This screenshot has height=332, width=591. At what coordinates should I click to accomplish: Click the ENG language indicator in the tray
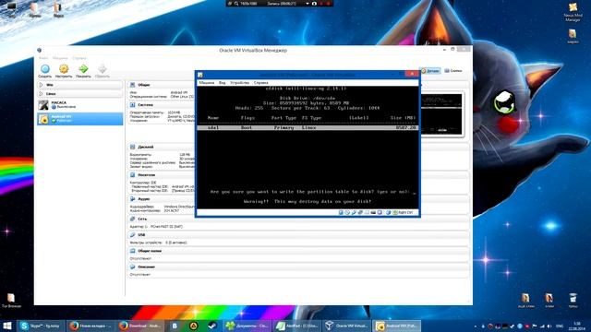(x=560, y=326)
